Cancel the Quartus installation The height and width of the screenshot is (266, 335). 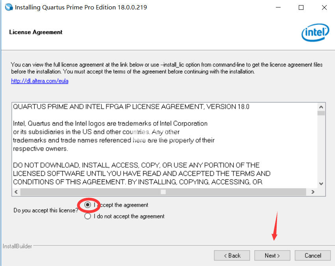click(313, 255)
